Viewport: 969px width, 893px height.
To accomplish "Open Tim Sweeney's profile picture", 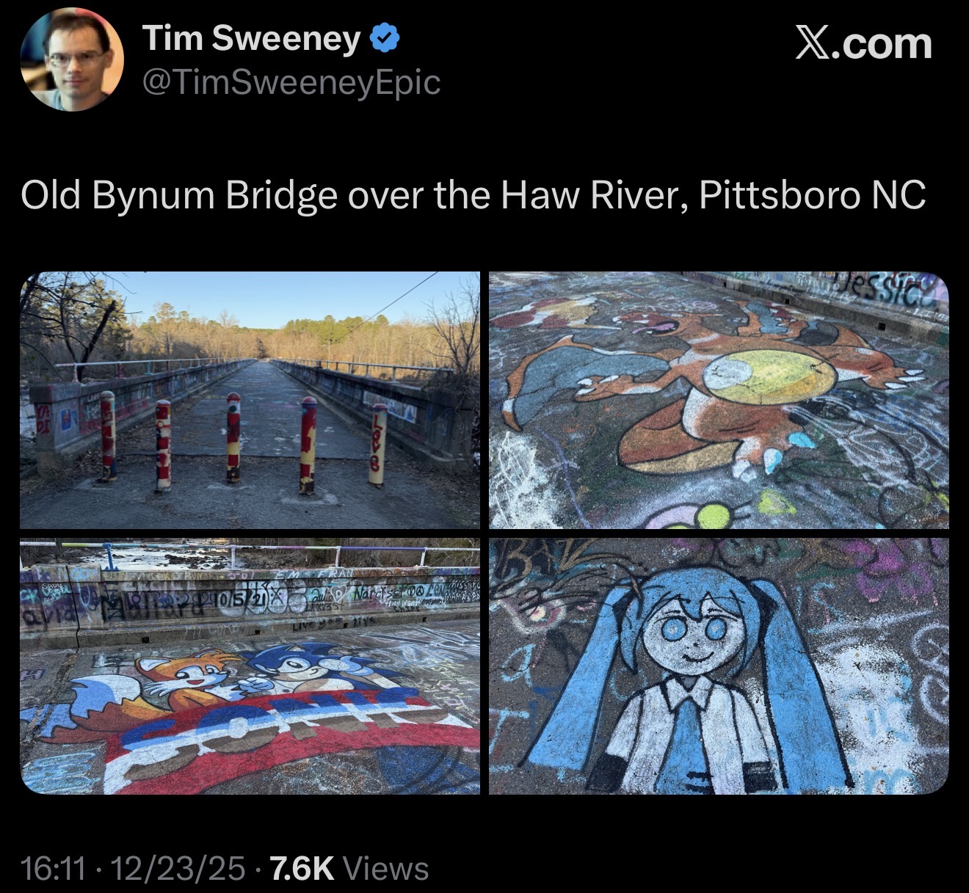I will 72,59.
